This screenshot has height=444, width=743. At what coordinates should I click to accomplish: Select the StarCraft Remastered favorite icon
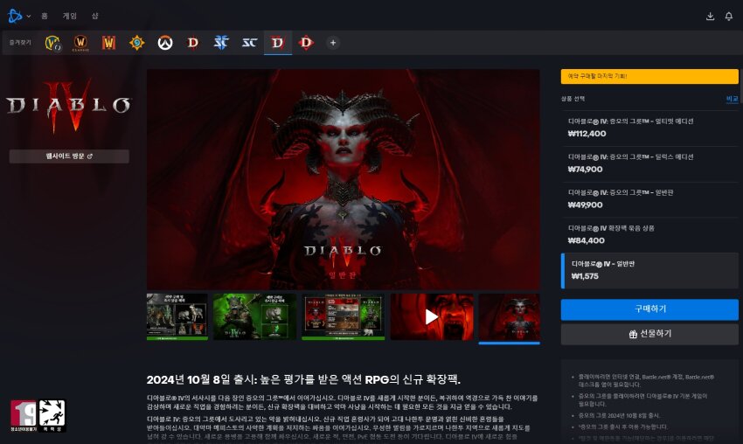tap(249, 43)
